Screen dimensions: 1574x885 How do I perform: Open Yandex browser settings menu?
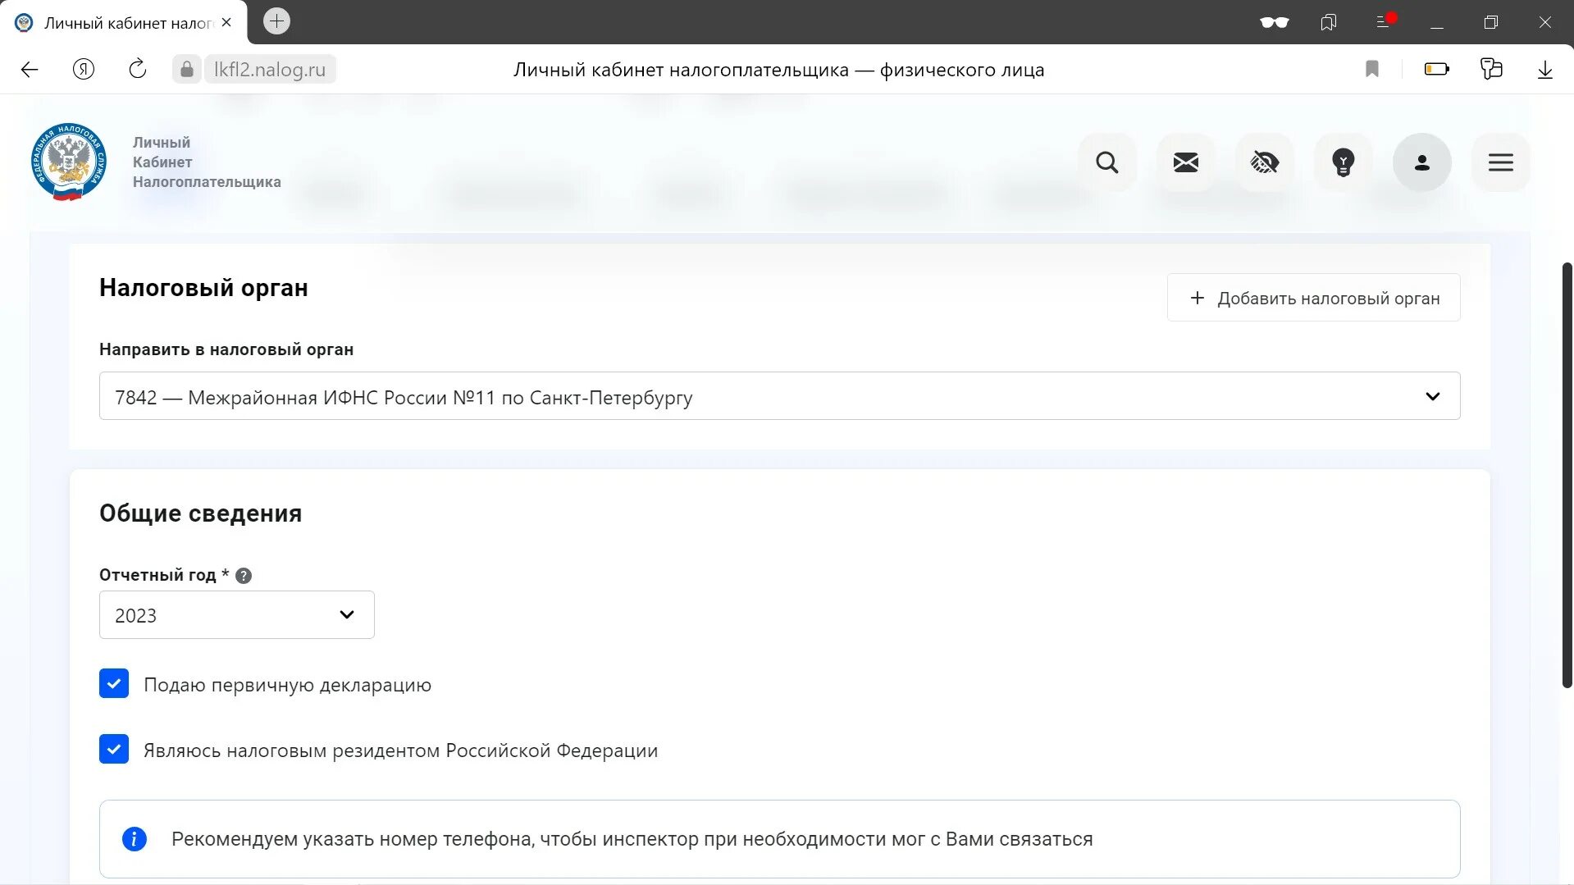click(x=1384, y=22)
